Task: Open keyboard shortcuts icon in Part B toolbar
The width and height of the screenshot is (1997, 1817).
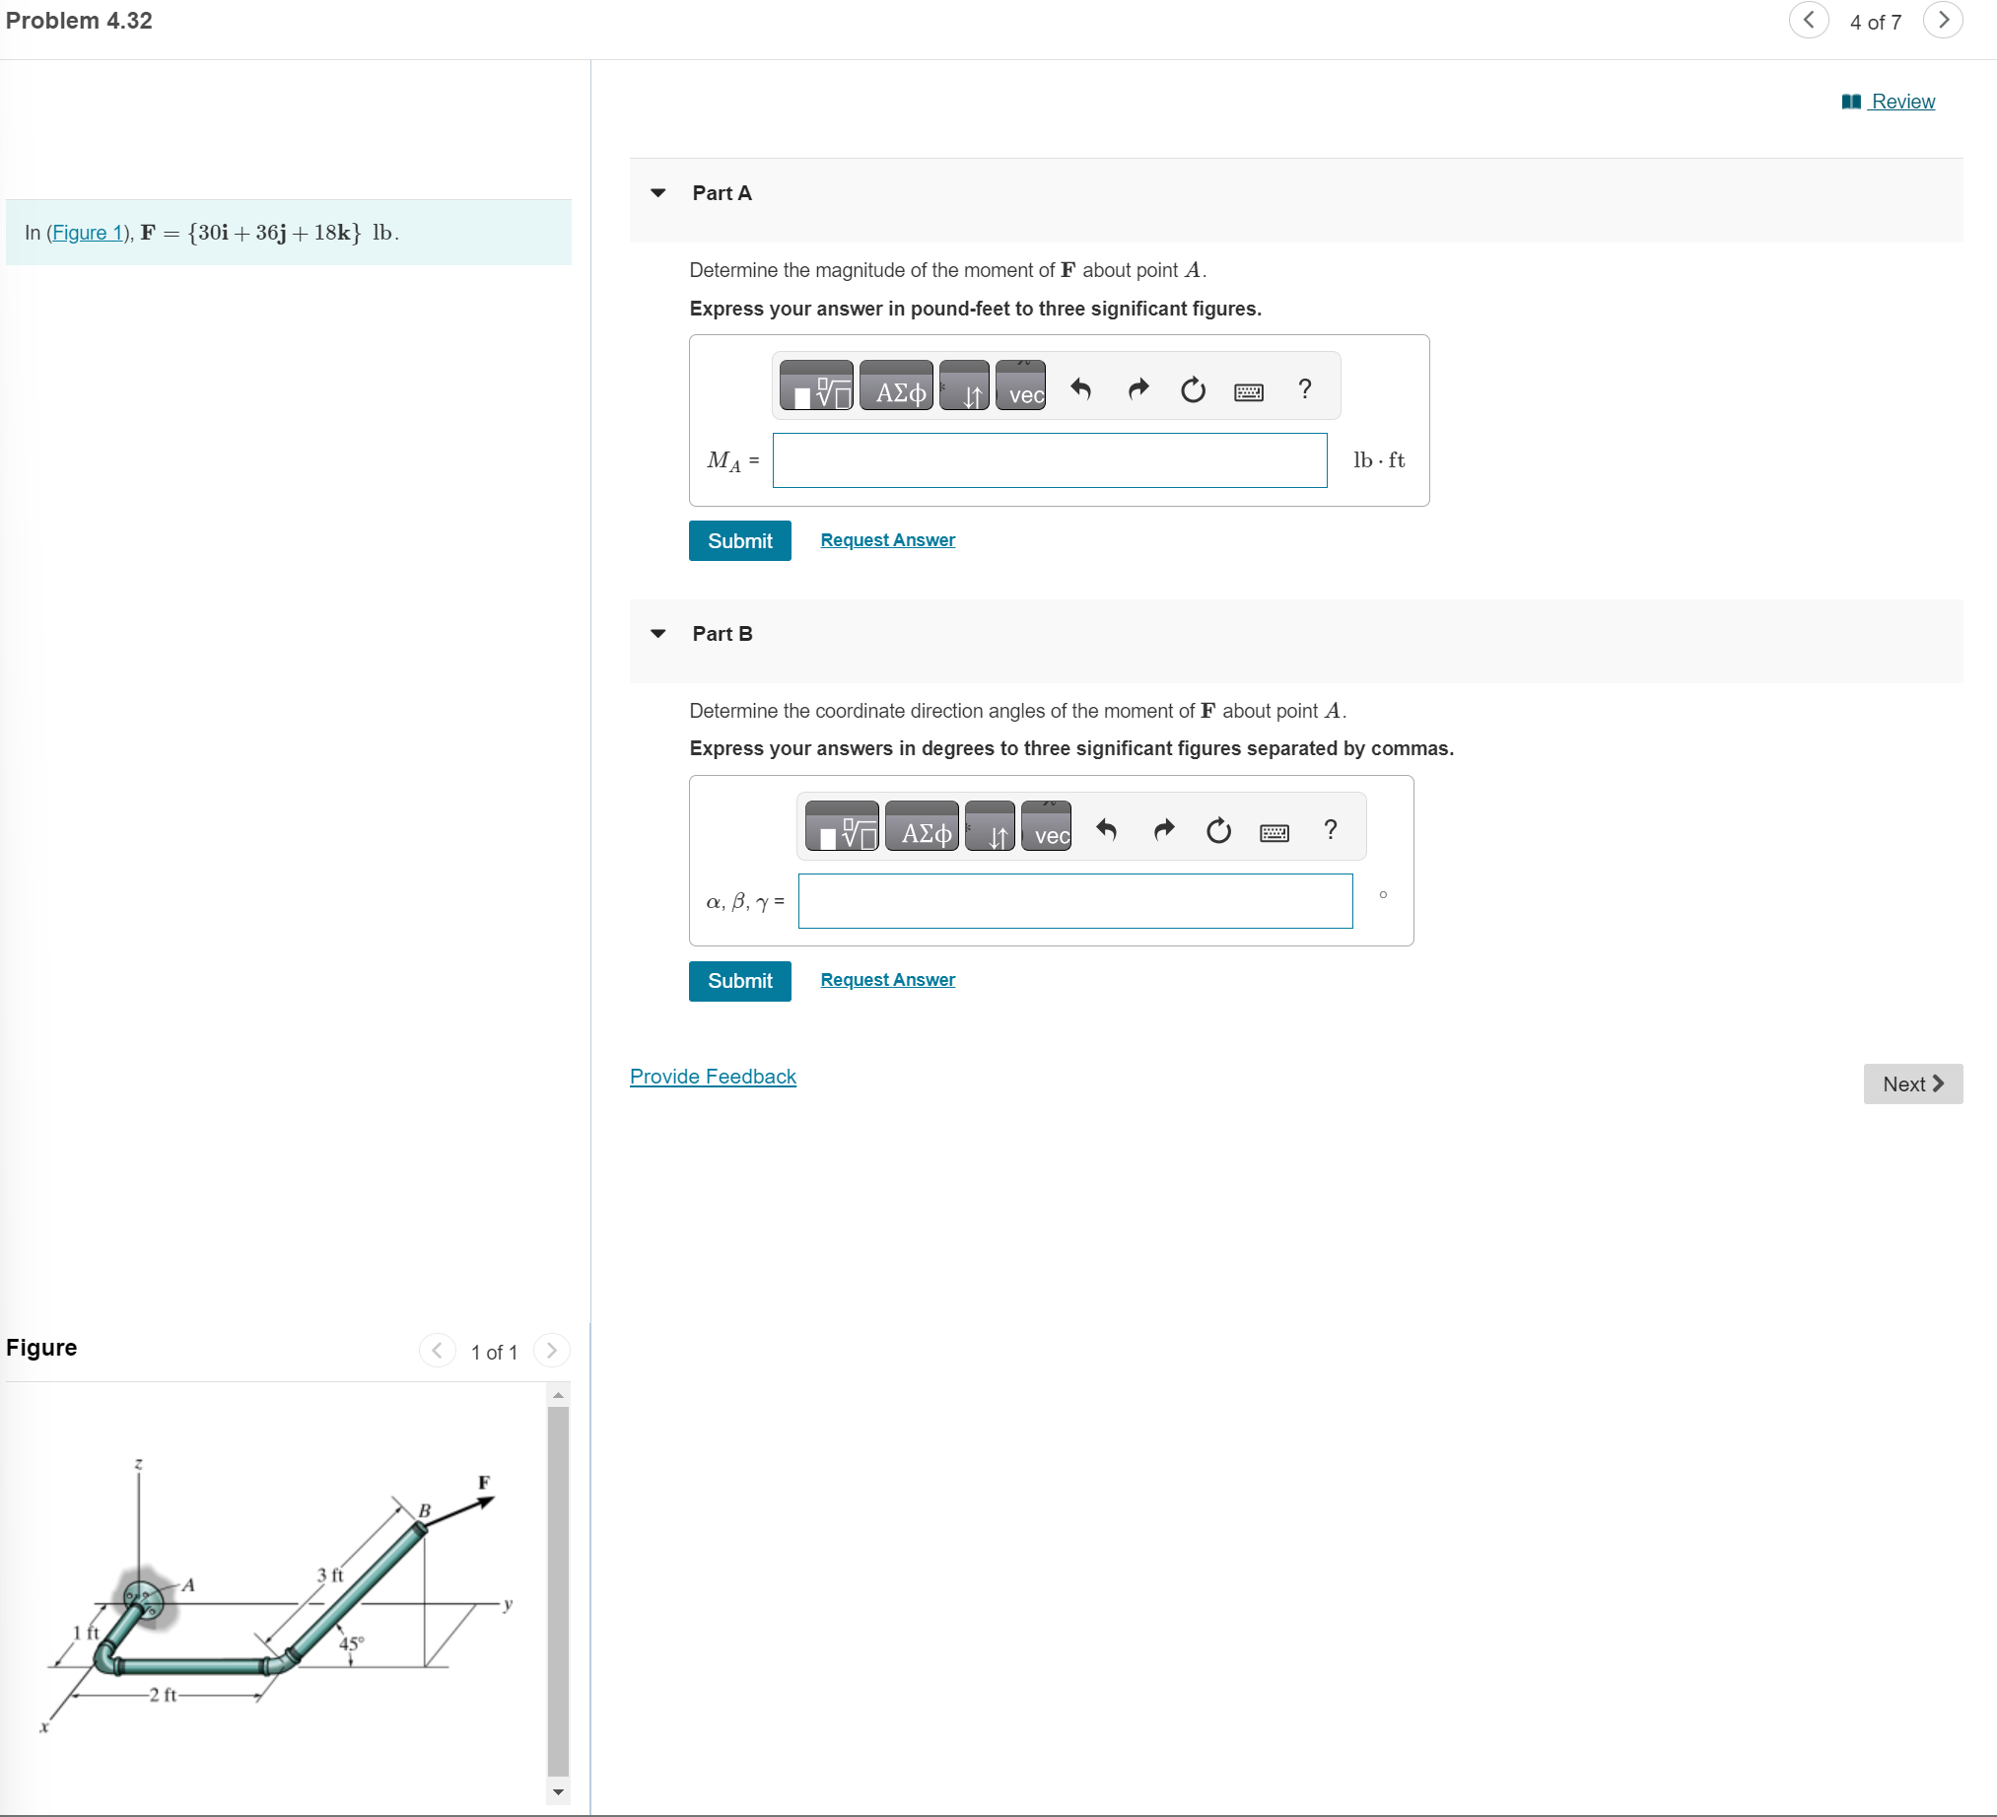Action: click(x=1274, y=830)
